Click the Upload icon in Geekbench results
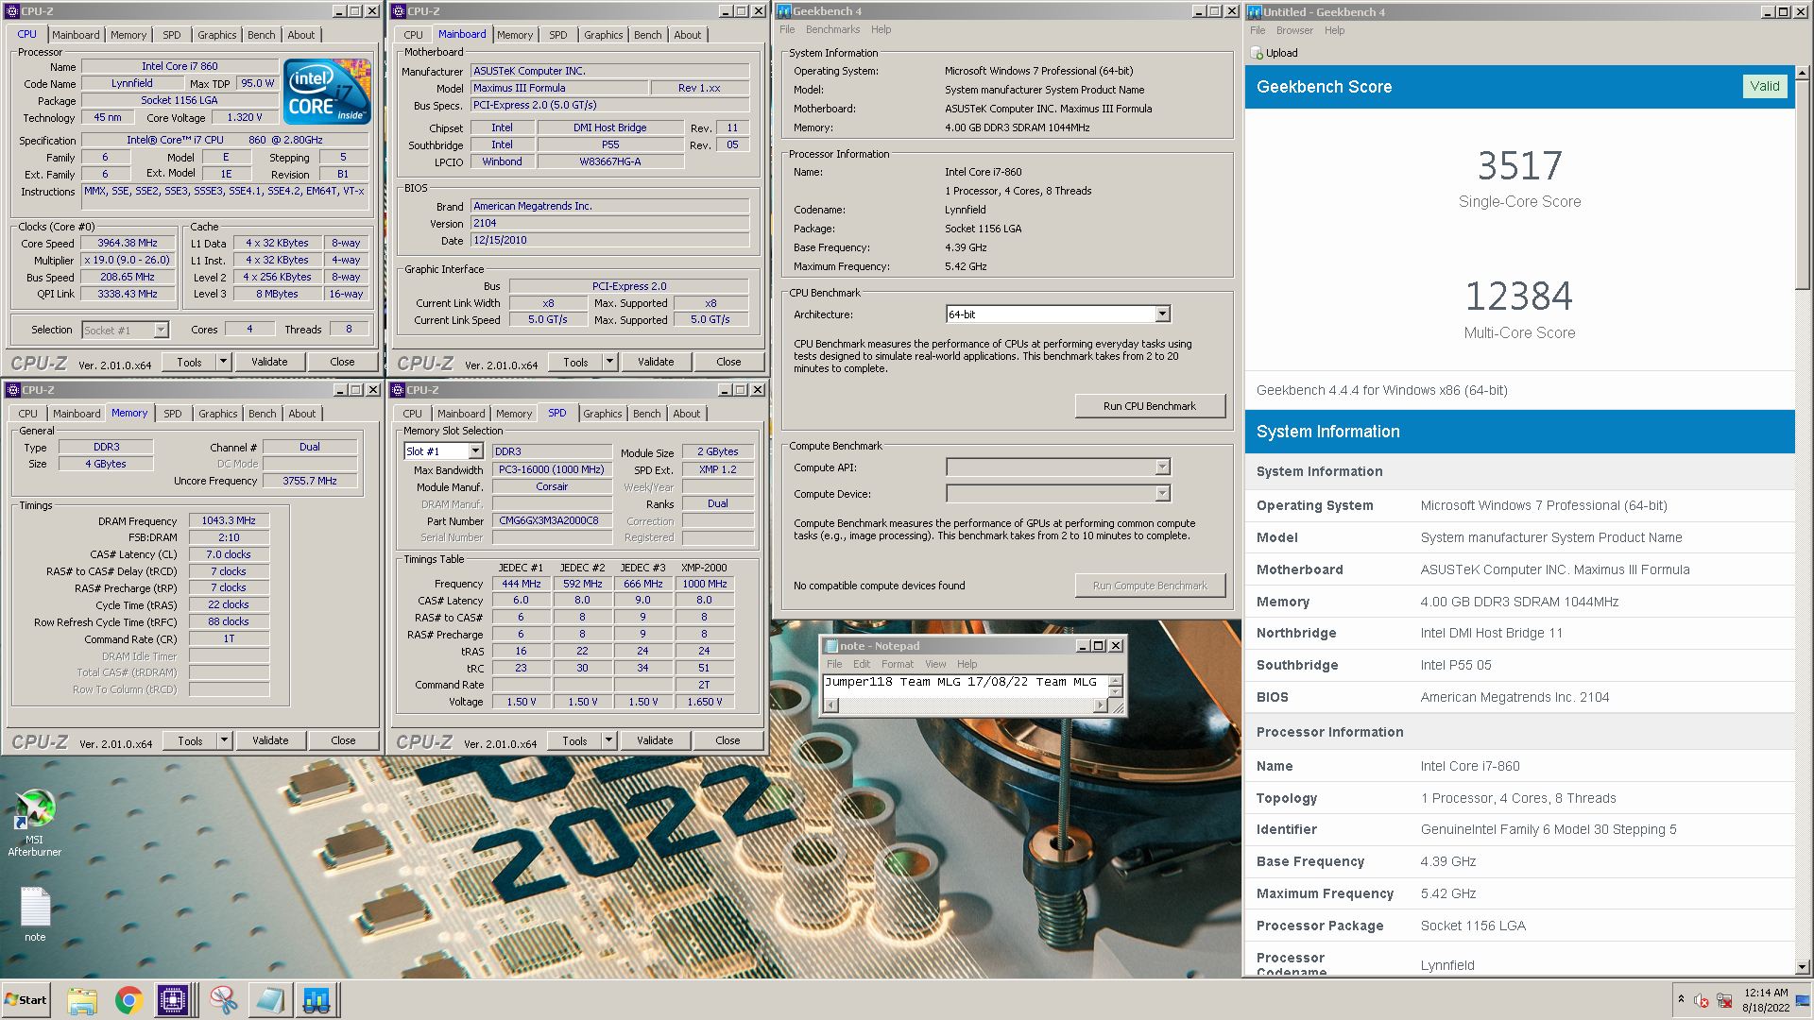Screen dimensions: 1814x1020 [1257, 53]
